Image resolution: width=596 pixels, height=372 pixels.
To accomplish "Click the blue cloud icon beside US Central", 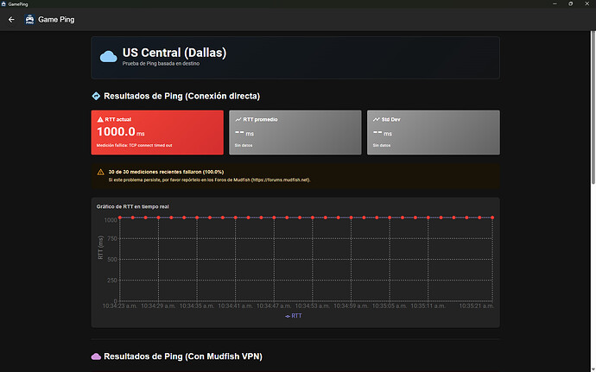I will (x=108, y=57).
